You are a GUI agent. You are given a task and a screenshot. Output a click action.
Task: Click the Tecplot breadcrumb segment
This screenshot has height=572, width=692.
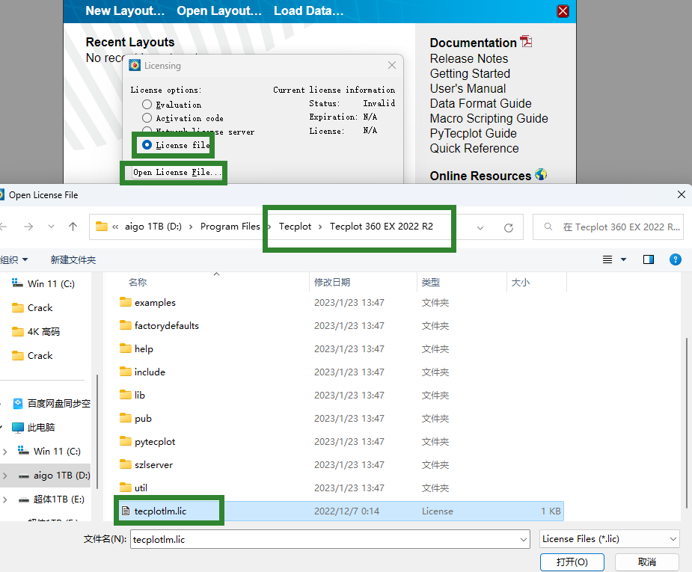[295, 227]
